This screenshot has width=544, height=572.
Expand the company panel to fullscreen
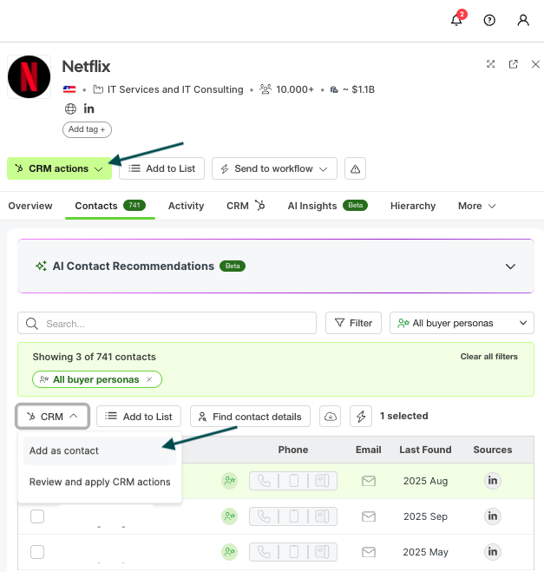point(491,64)
